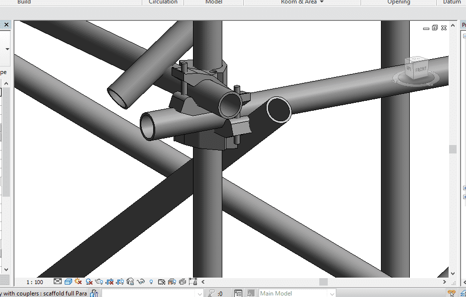Toggle Sun Path in view bar

(x=79, y=282)
